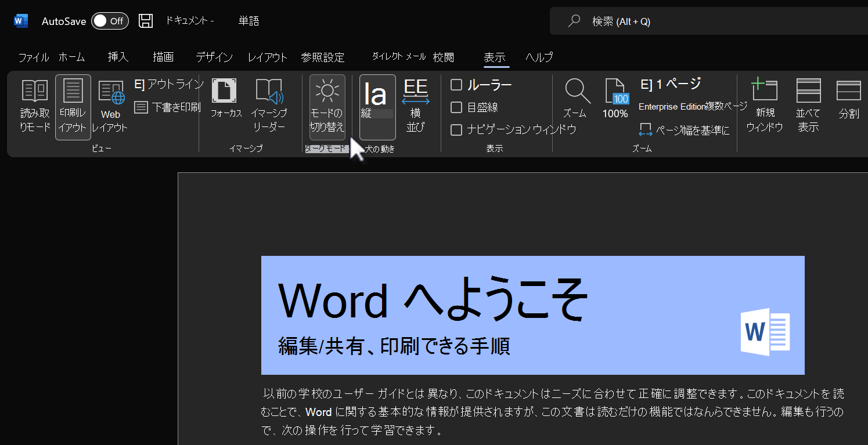Screen dimensions: 868x445
Task: Open イマーシブ リーダー
Action: (269, 106)
